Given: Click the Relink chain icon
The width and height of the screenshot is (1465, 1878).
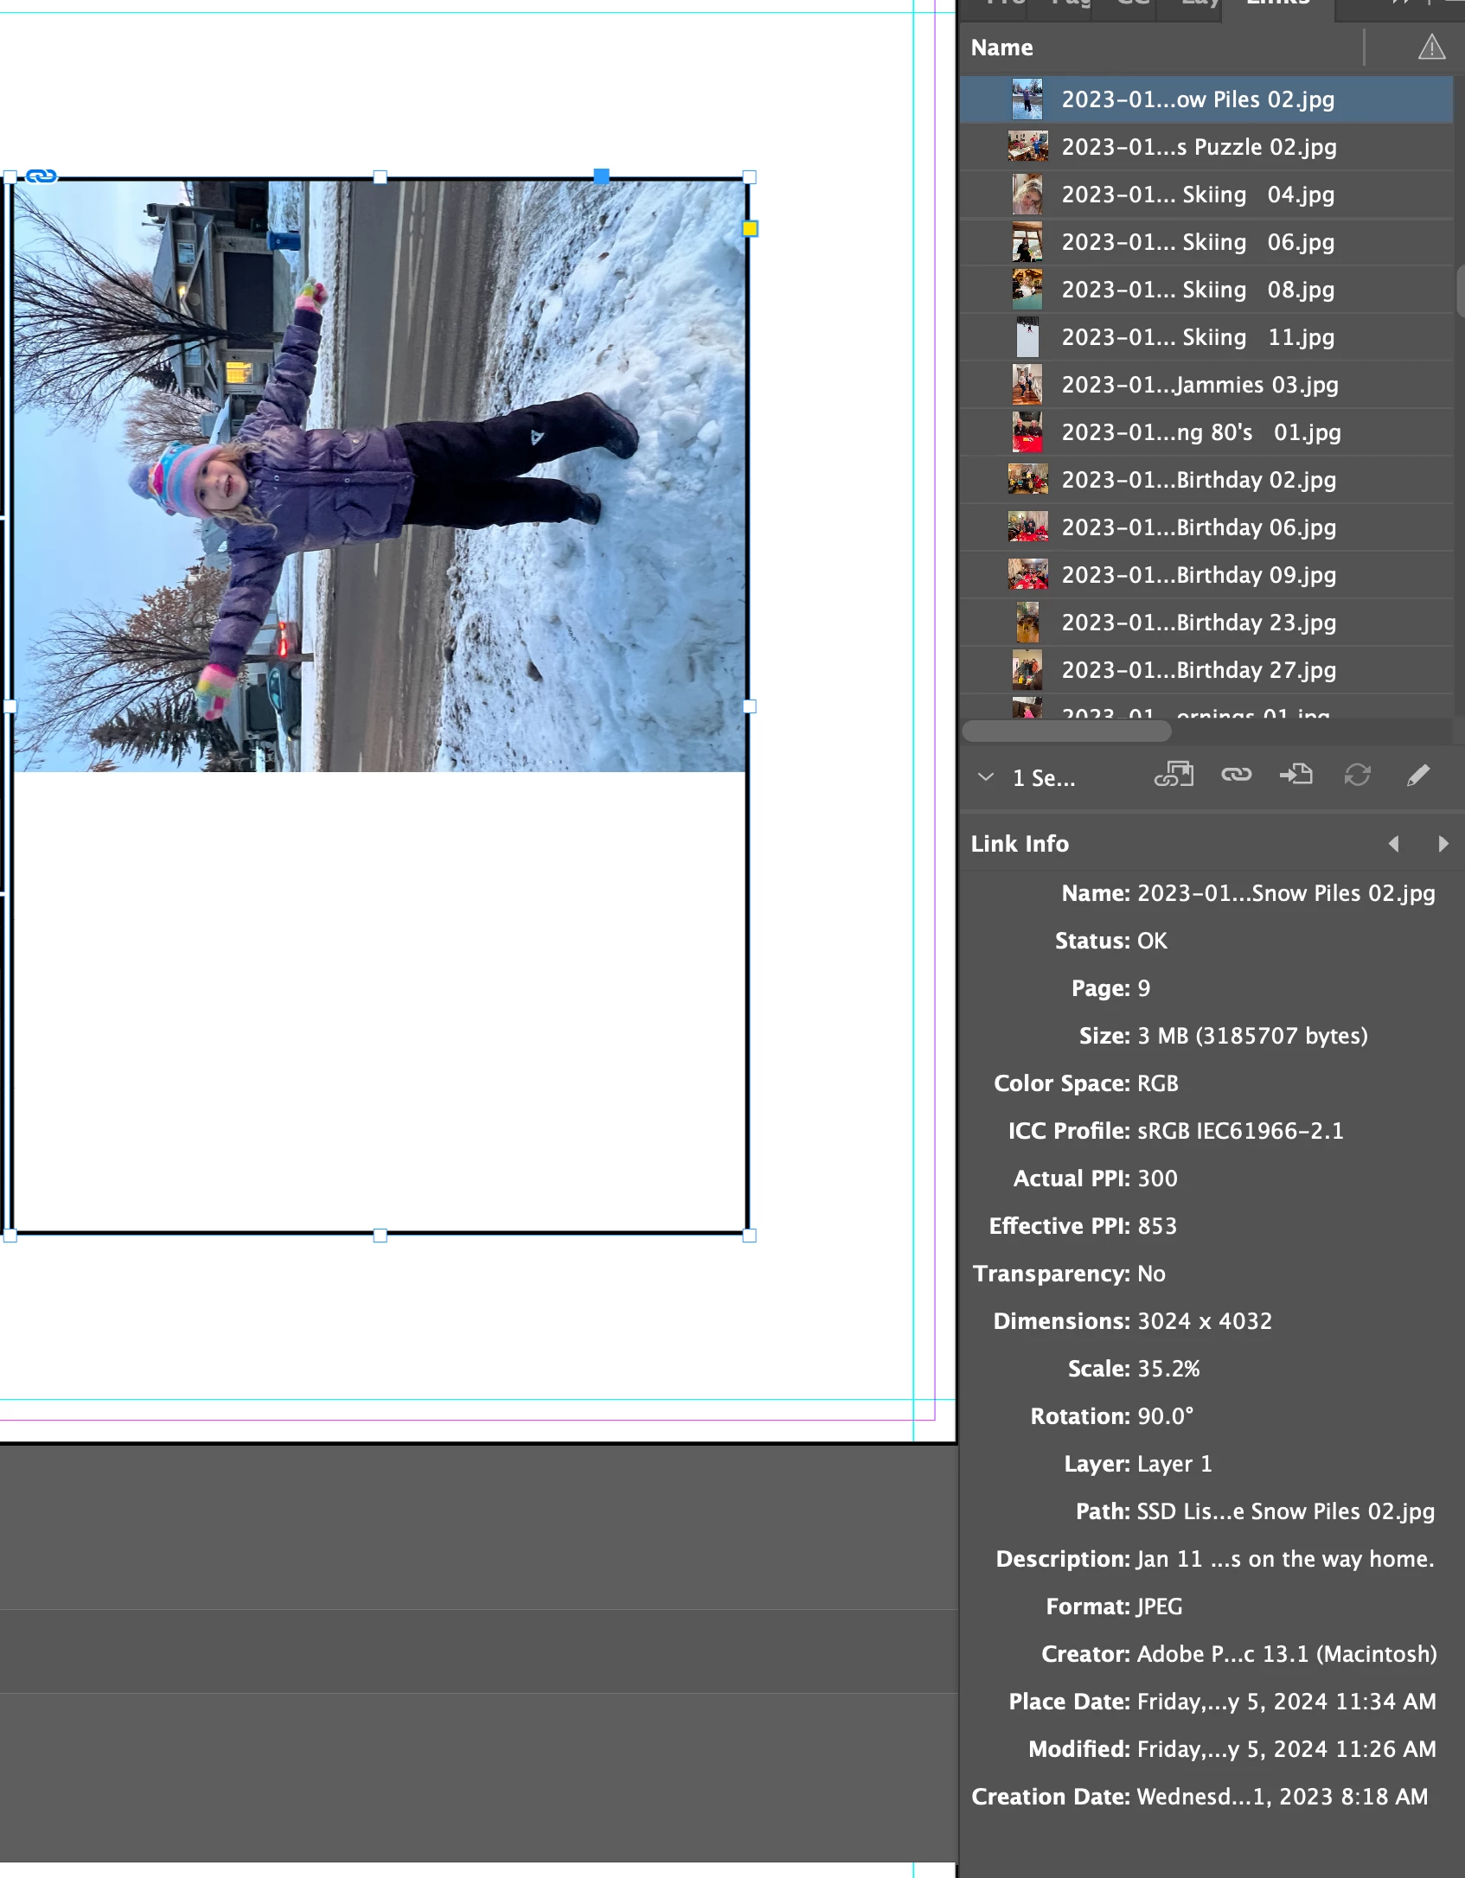Looking at the screenshot, I should (1236, 775).
